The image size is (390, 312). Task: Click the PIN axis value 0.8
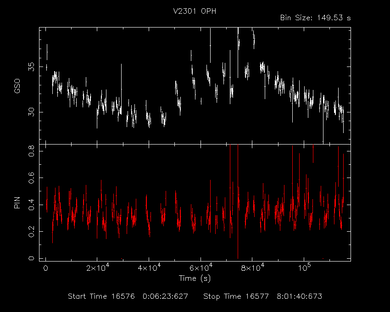coord(31,151)
